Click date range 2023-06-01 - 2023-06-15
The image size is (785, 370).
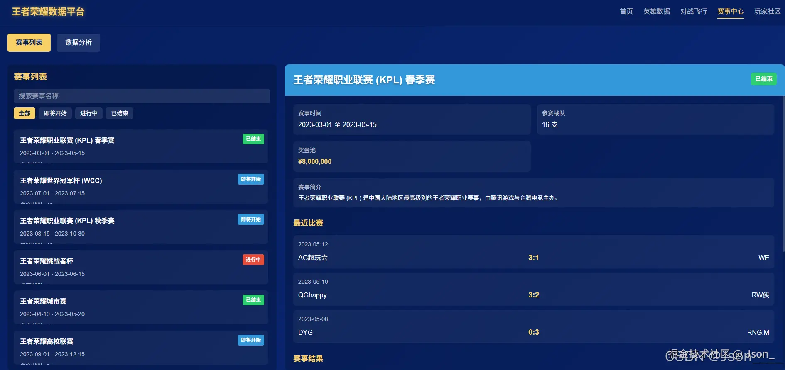52,274
